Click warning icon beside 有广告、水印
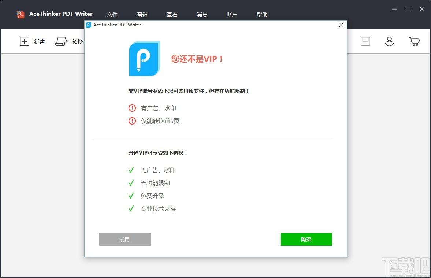The width and height of the screenshot is (431, 278). pos(132,108)
